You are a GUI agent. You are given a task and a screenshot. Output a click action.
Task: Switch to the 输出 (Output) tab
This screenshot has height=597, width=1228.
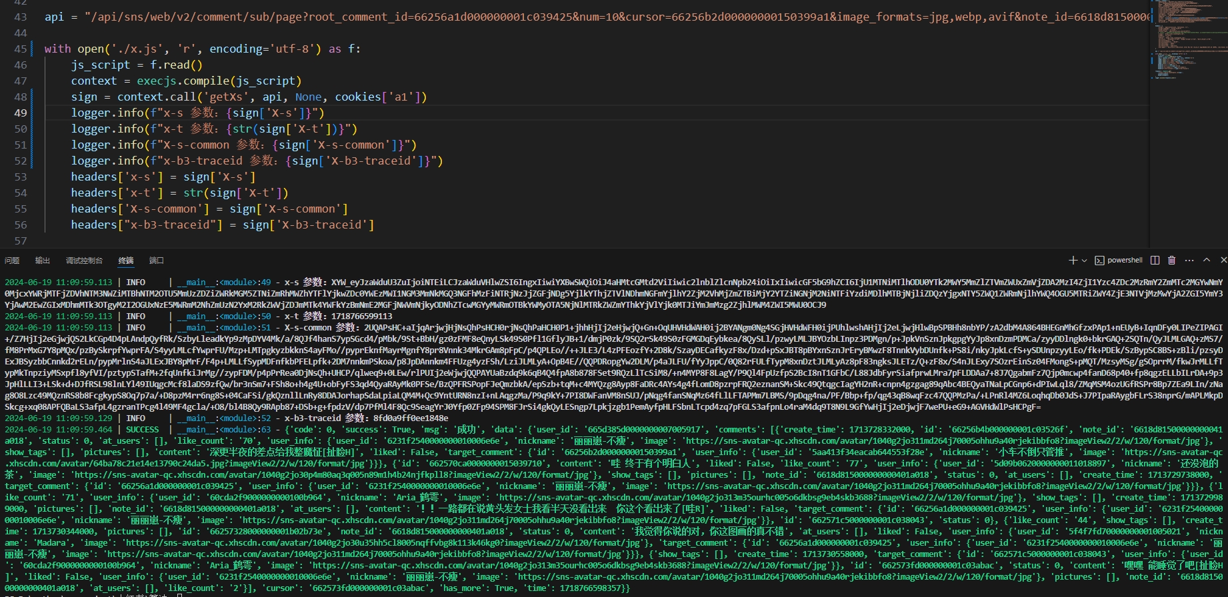(x=43, y=261)
